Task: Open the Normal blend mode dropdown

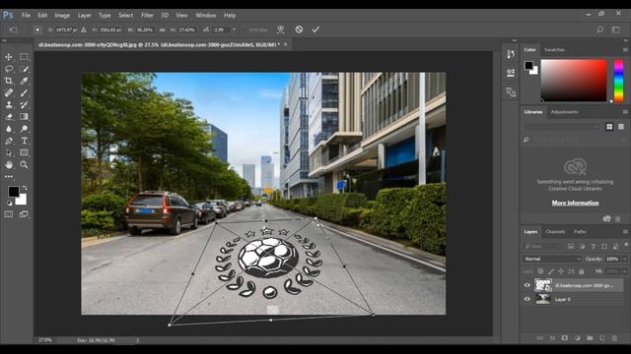Action: click(x=552, y=259)
